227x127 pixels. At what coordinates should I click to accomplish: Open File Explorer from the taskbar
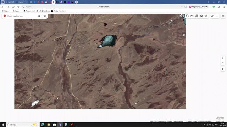coord(49,125)
